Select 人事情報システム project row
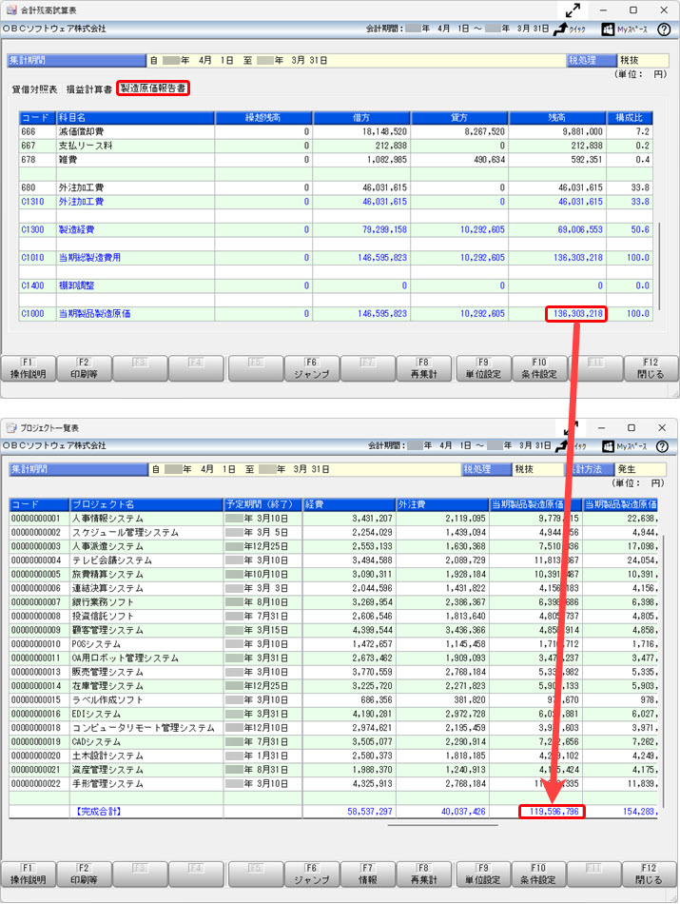Viewport: 680px width, 904px height. 334,519
